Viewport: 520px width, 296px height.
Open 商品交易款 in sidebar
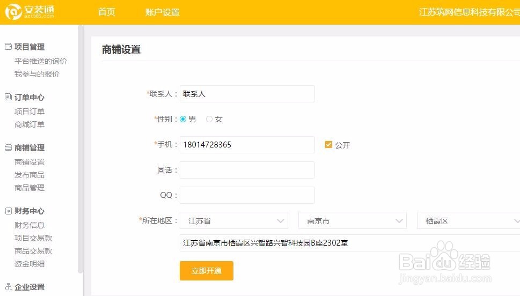33,251
